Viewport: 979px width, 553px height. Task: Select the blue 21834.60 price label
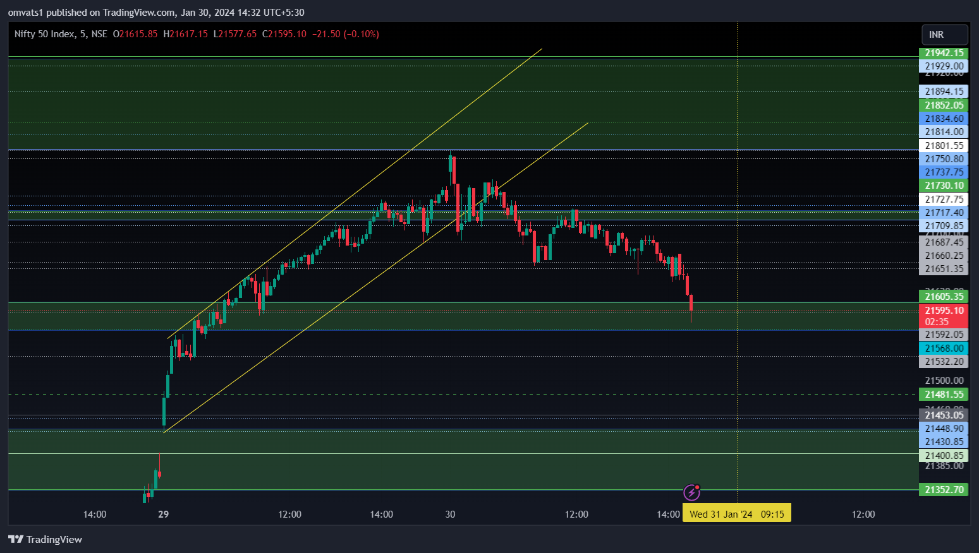pyautogui.click(x=943, y=119)
